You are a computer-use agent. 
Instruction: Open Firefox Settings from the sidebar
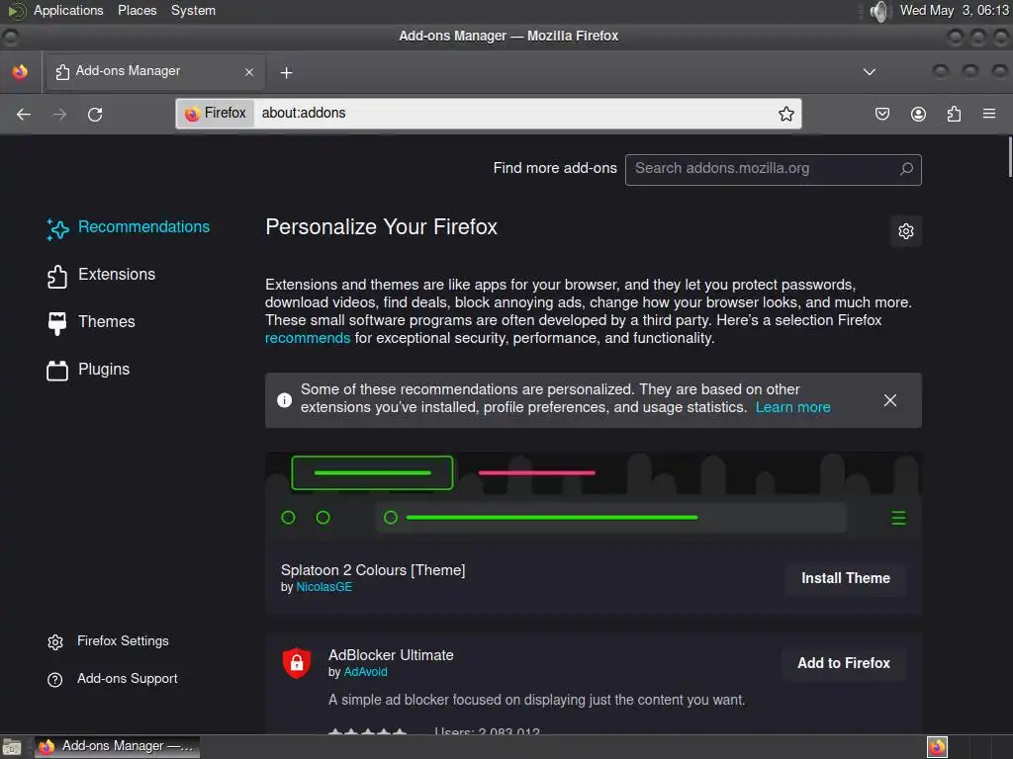(108, 641)
